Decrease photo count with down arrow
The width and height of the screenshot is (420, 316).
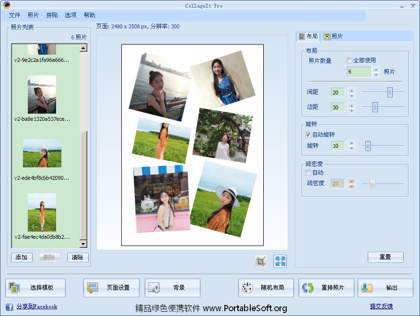[x=376, y=74]
